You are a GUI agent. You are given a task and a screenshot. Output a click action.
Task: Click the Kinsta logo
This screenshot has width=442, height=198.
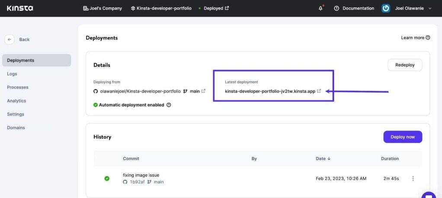20,8
